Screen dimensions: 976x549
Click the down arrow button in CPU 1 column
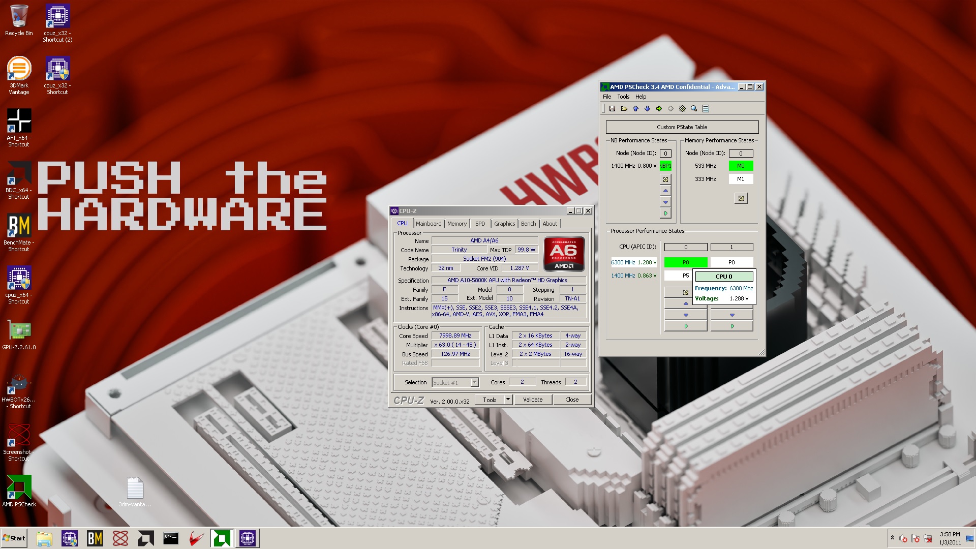click(732, 315)
